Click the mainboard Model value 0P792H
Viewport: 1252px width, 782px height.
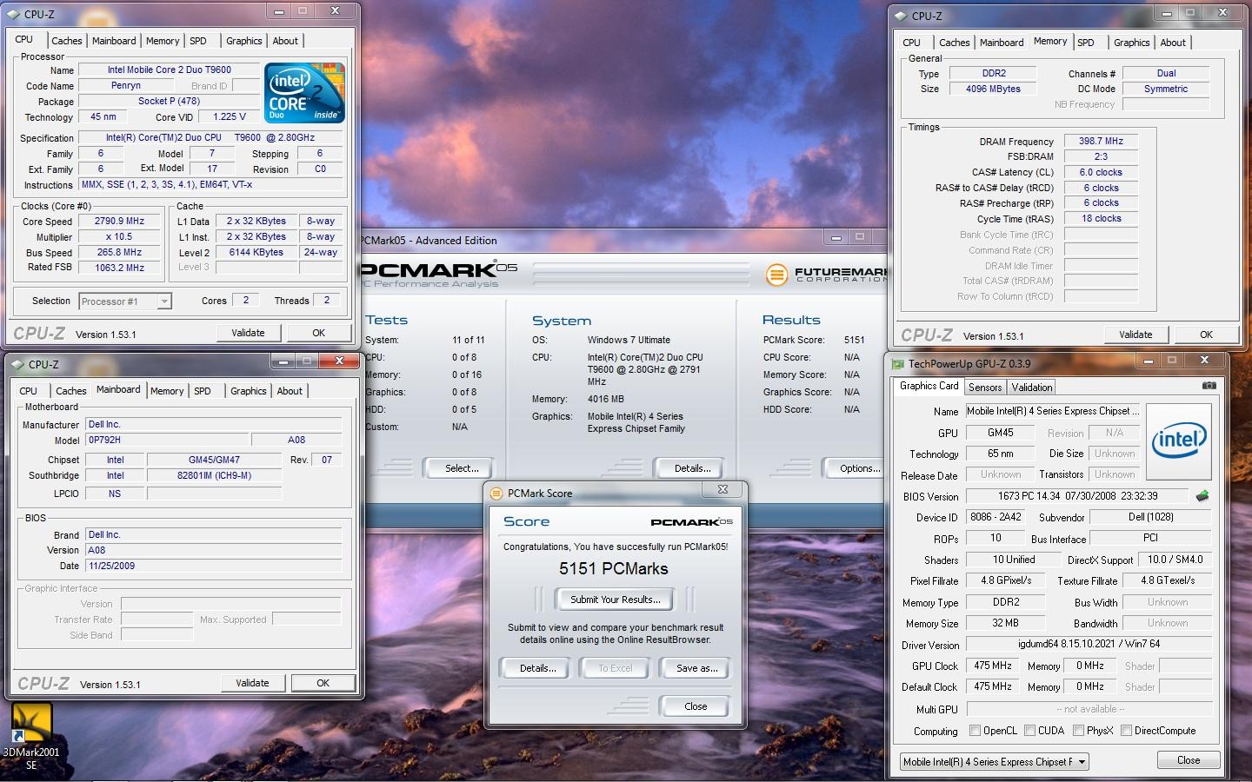tap(168, 440)
